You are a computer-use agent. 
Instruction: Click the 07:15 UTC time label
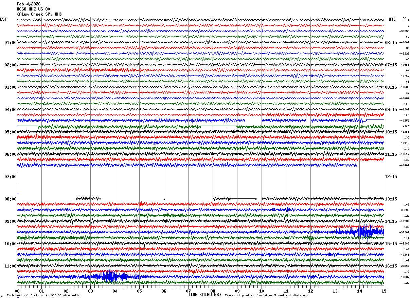coord(391,65)
